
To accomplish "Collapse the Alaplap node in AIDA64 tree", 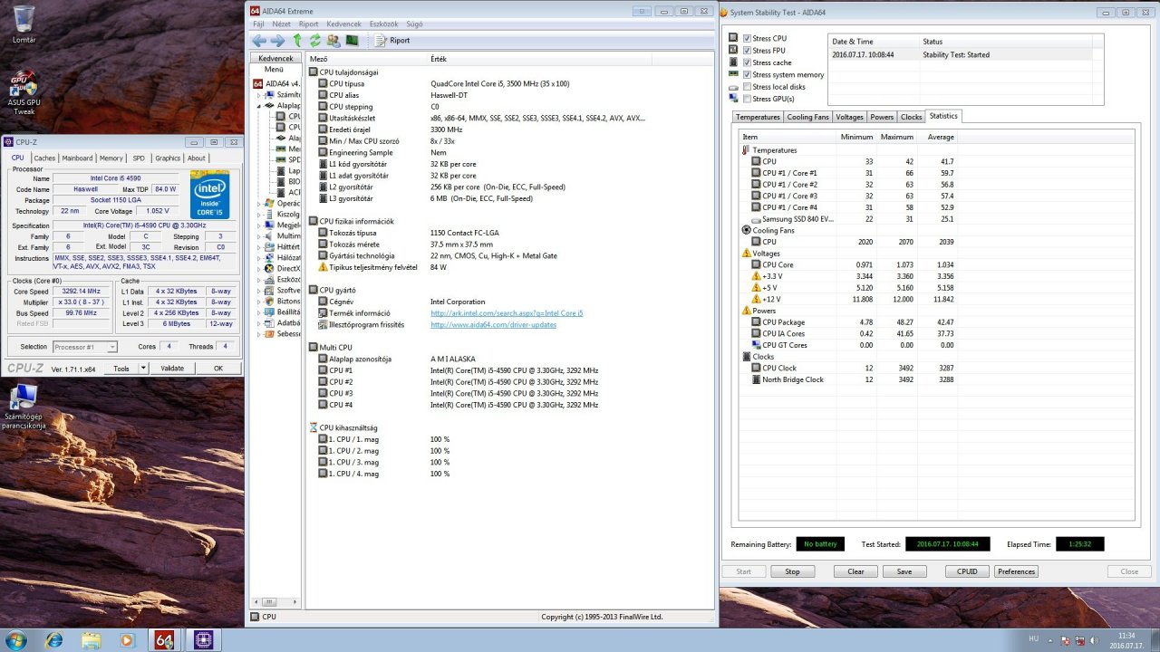I will 258,105.
